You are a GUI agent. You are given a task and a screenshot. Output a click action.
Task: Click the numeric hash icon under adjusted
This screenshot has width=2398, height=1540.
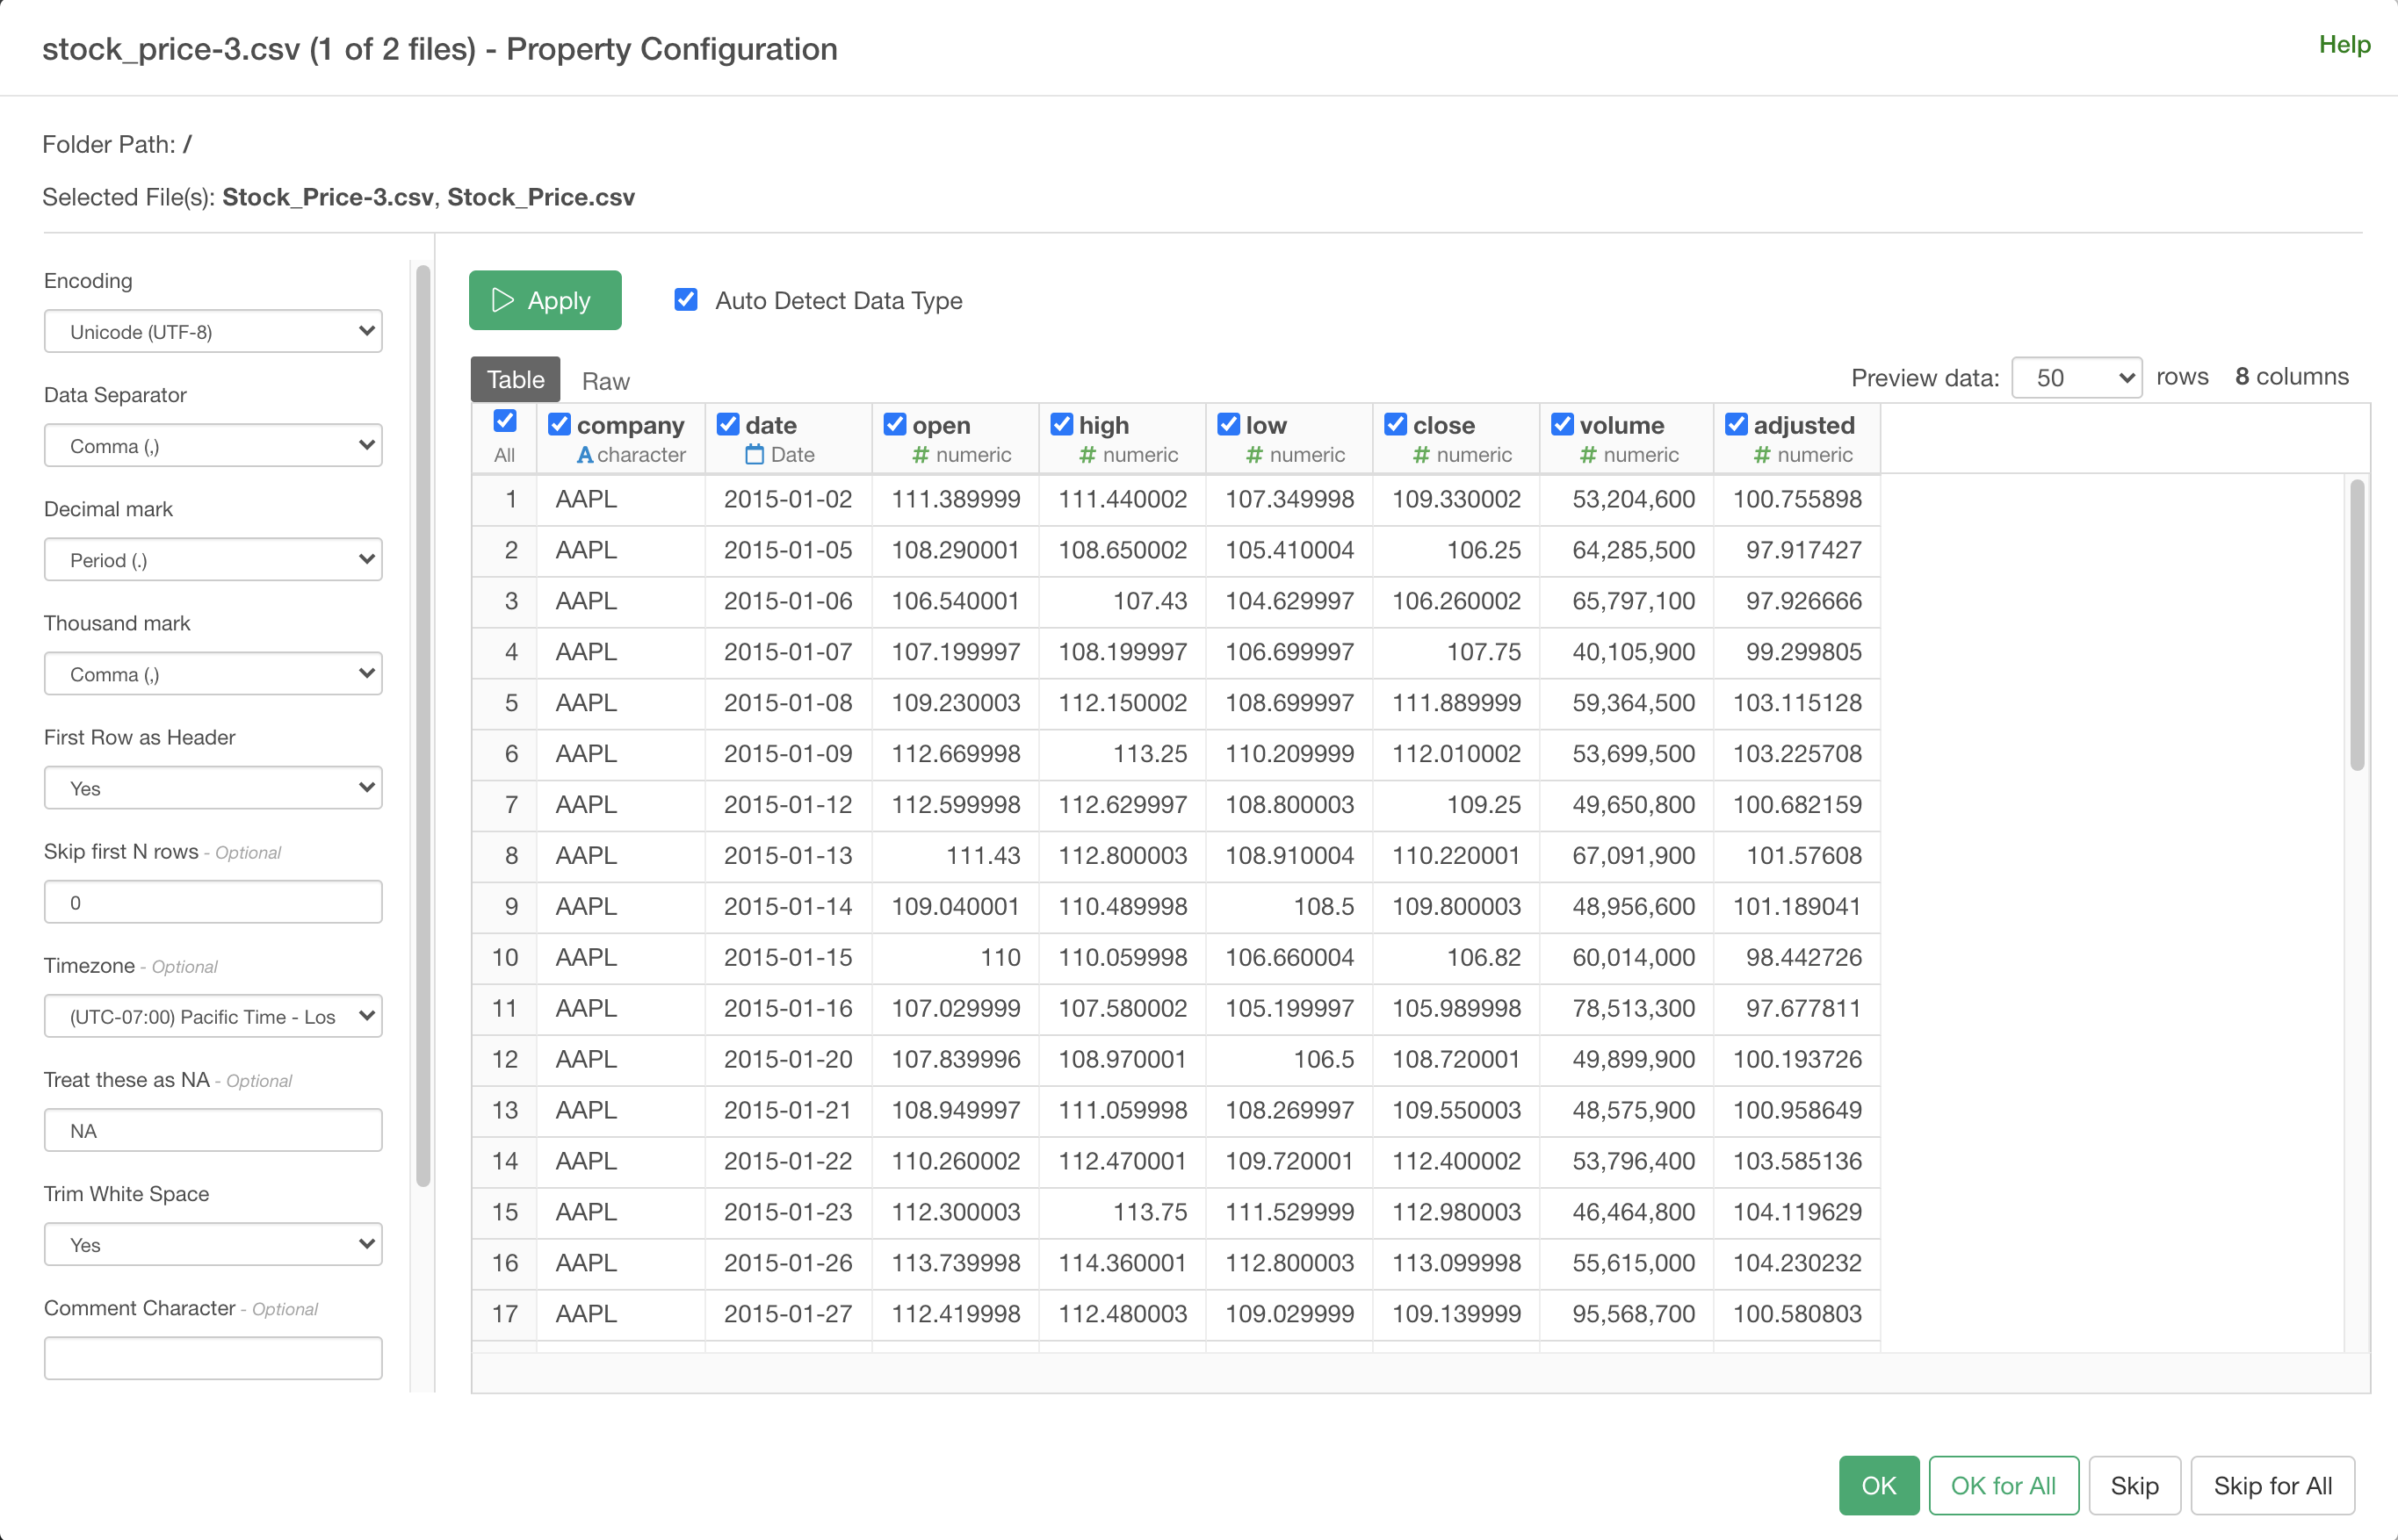click(1762, 456)
